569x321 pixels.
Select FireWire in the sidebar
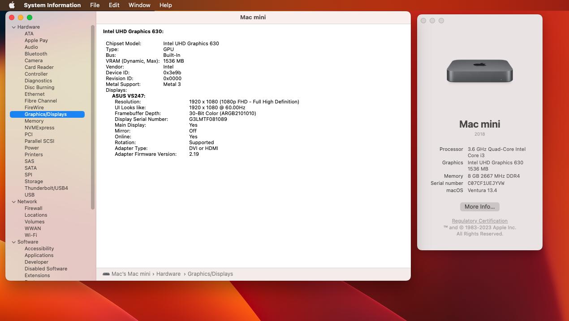(x=34, y=107)
